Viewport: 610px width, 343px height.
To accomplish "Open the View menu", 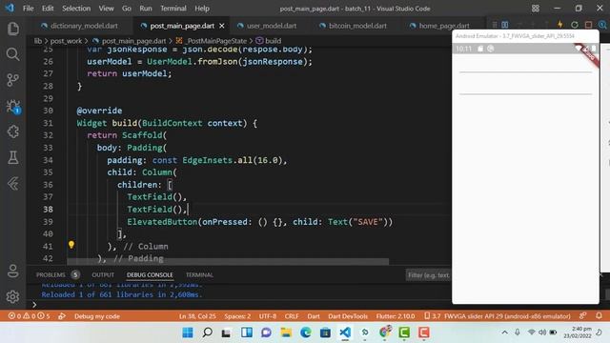I will (x=106, y=9).
